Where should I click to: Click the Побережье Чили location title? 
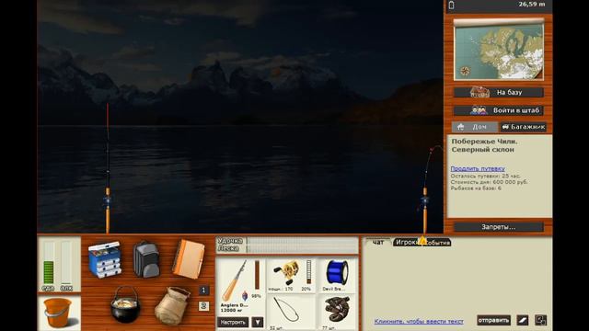tap(484, 145)
